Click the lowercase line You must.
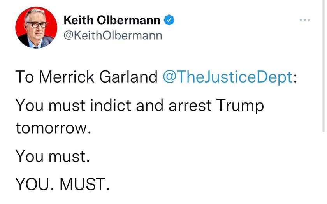 53,156
